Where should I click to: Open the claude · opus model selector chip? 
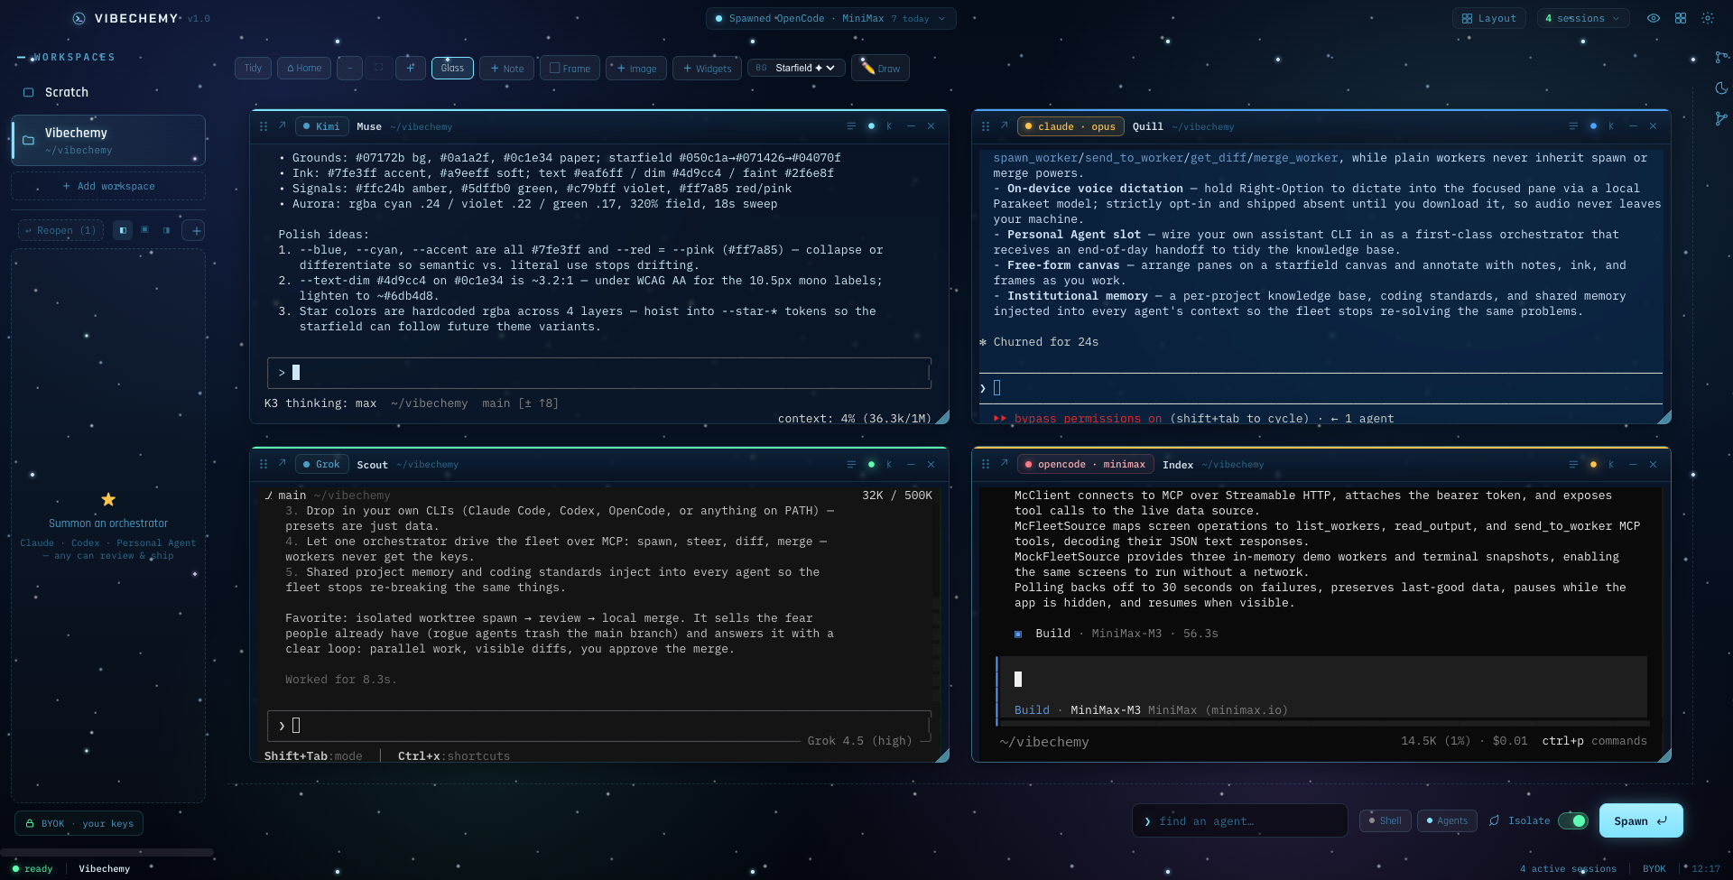pyautogui.click(x=1070, y=126)
